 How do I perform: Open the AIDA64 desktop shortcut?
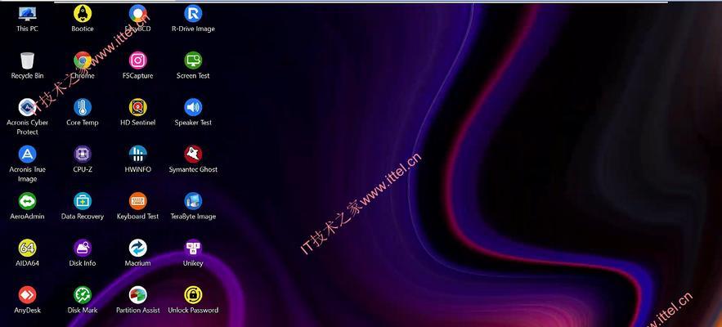click(x=27, y=249)
